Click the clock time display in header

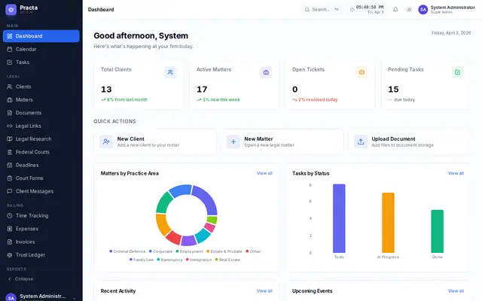pyautogui.click(x=370, y=7)
